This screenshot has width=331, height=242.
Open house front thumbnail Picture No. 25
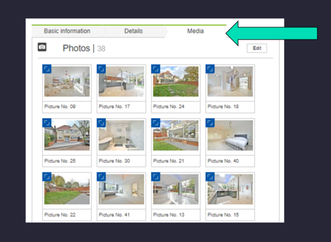pos(67,135)
